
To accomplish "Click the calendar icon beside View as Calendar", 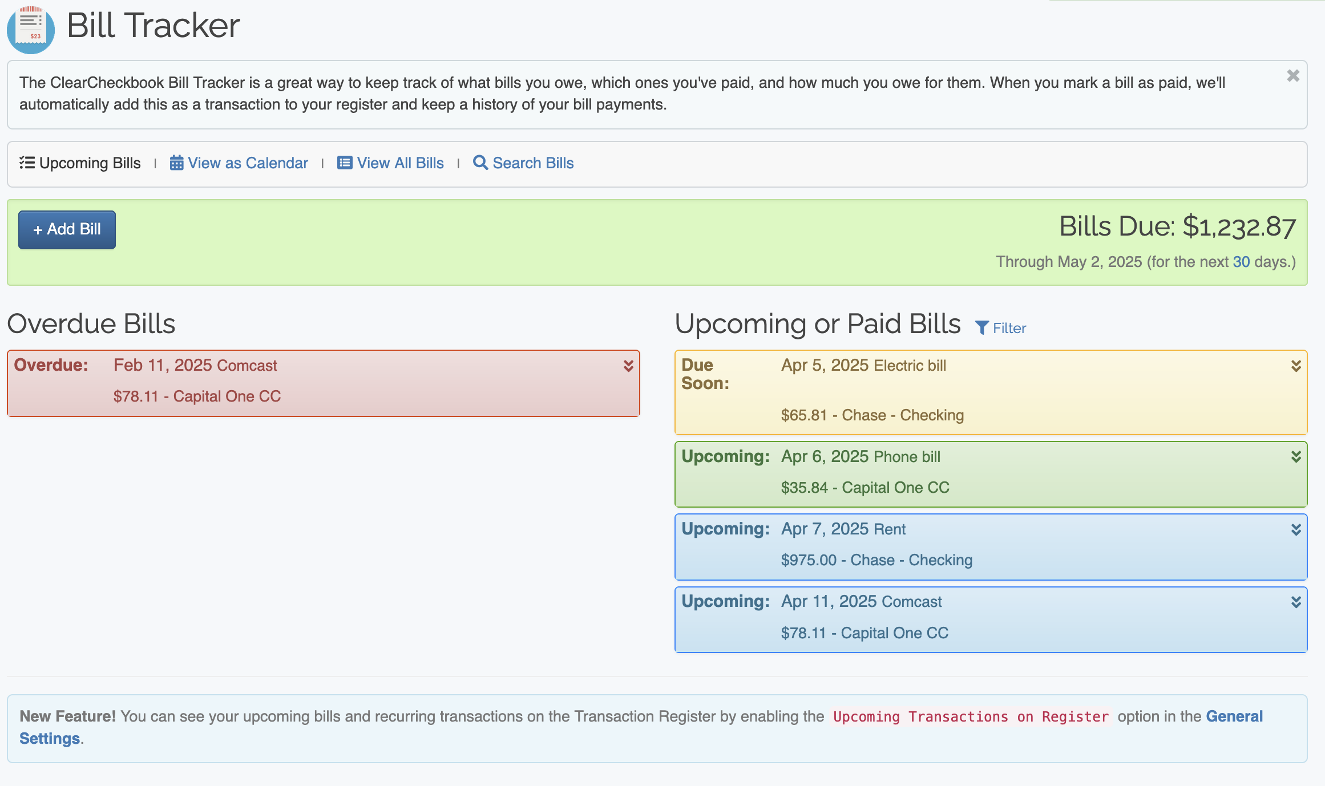I will coord(176,163).
